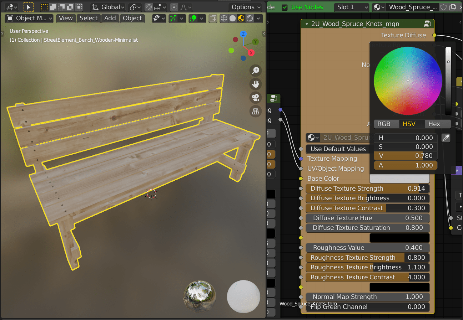
Task: Open the editor type menu of the 3D viewport
Action: point(12,7)
